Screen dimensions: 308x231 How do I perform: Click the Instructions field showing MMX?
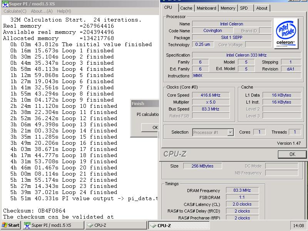tap(246, 75)
